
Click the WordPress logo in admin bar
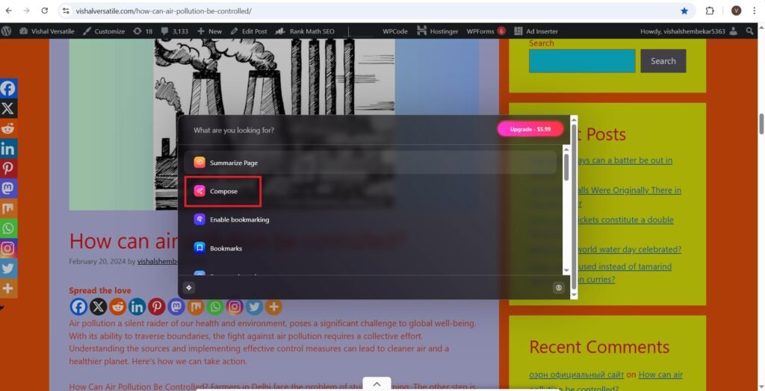[7, 31]
